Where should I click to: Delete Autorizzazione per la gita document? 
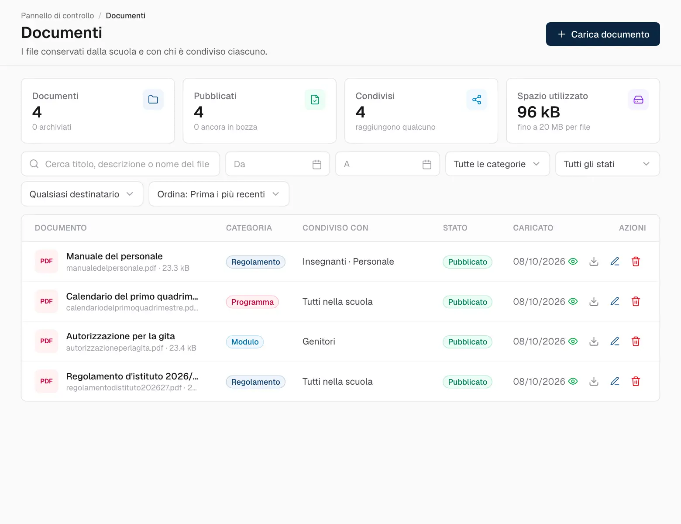636,341
